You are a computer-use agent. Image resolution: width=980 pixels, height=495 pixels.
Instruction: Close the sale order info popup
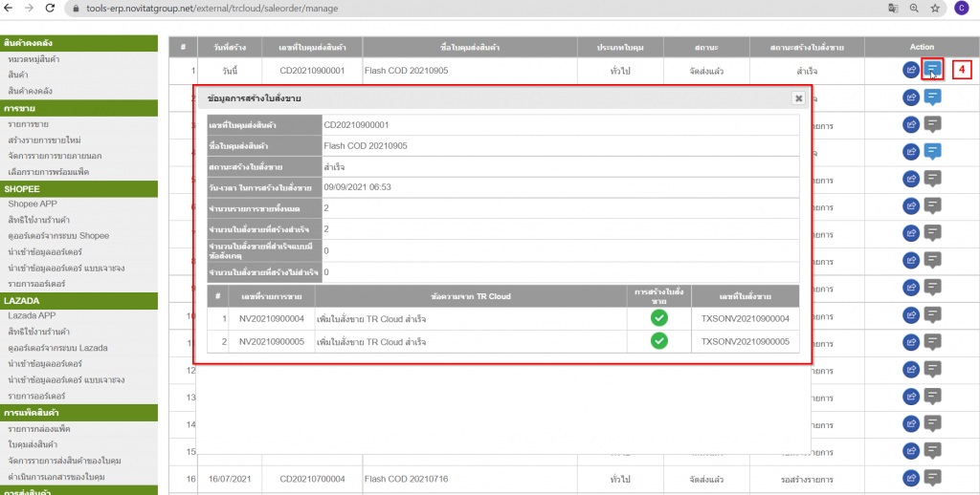pyautogui.click(x=798, y=97)
